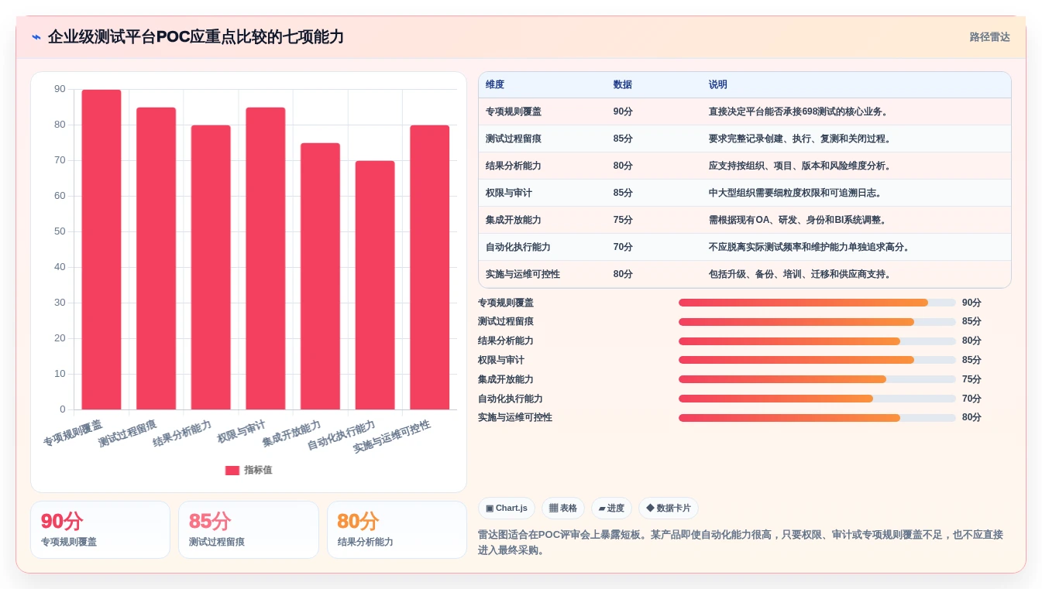Click the page title about 七项能力

(x=196, y=37)
